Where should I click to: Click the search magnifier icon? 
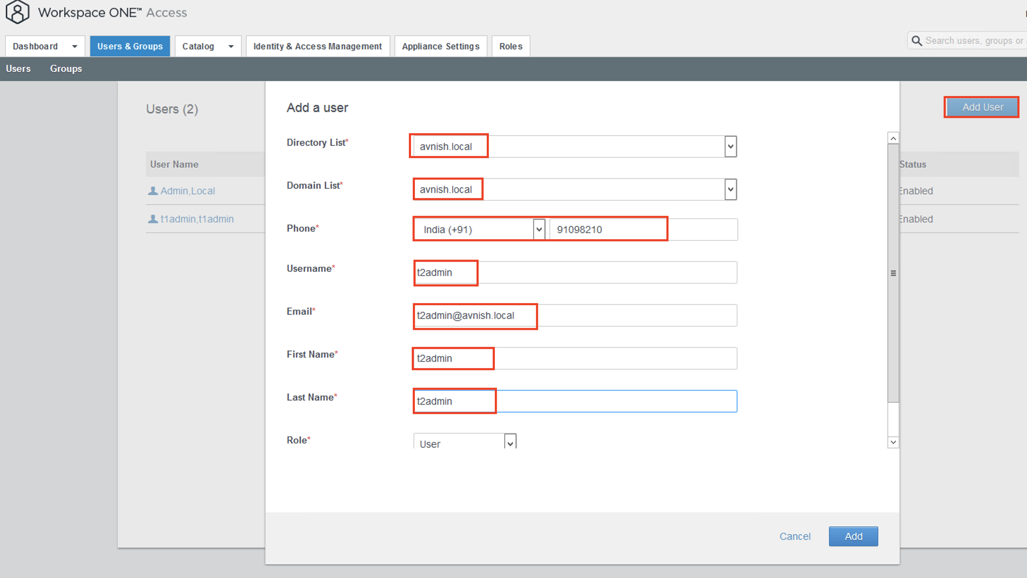coord(916,40)
